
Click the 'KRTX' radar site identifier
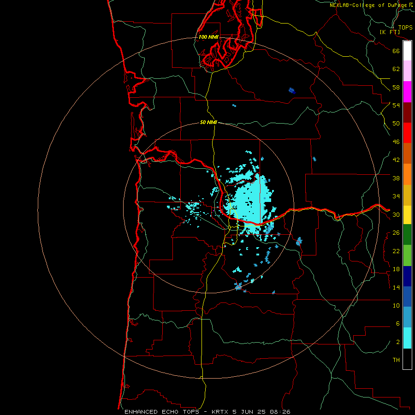[x=220, y=412]
